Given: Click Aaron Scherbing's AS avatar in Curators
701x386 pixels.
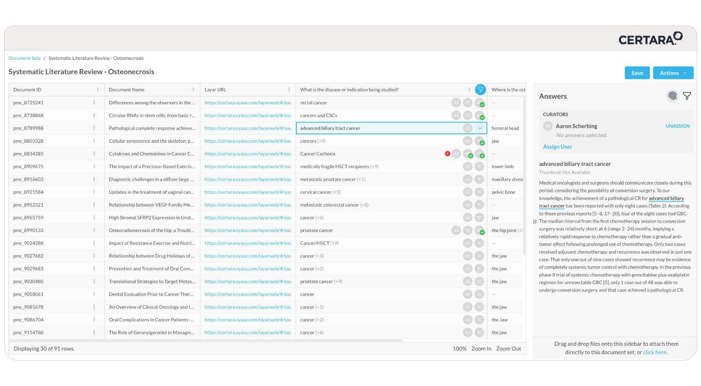Looking at the screenshot, I should tap(548, 126).
